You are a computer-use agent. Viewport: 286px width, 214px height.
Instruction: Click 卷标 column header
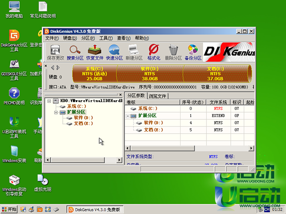[153, 102]
